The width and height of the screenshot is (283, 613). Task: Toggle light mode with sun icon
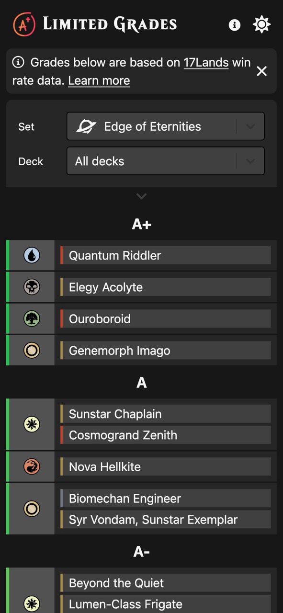click(x=261, y=24)
